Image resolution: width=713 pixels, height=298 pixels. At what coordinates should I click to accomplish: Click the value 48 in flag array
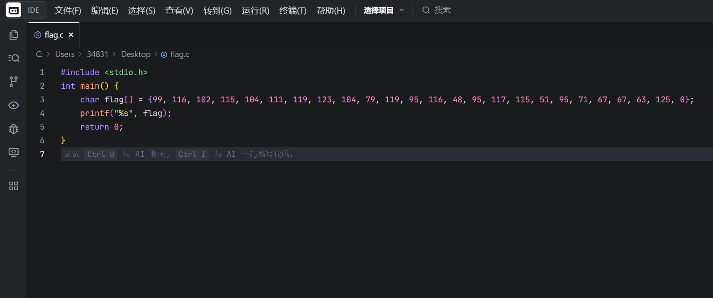[x=458, y=100]
